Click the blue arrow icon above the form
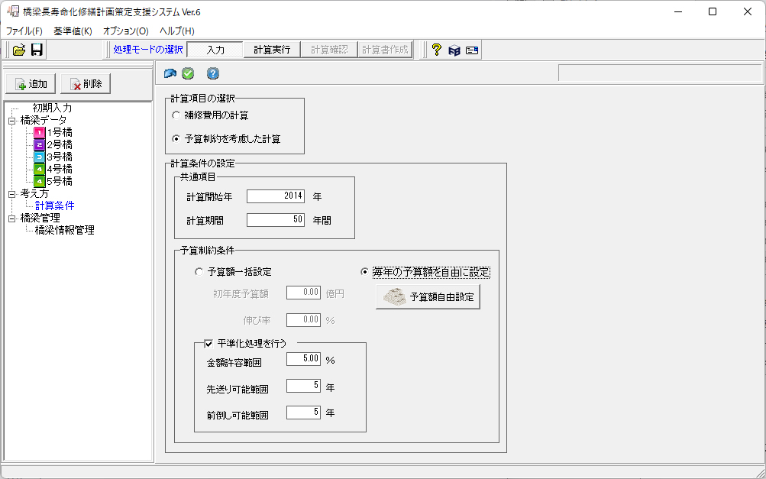This screenshot has height=479, width=766. pyautogui.click(x=170, y=74)
